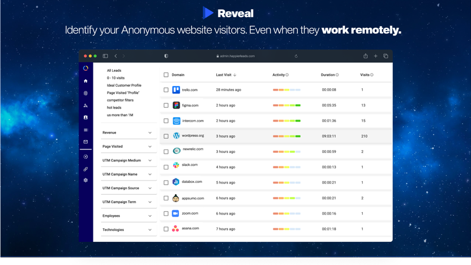Open the newrelic.com domain link
The image size is (471, 265).
pos(193,149)
